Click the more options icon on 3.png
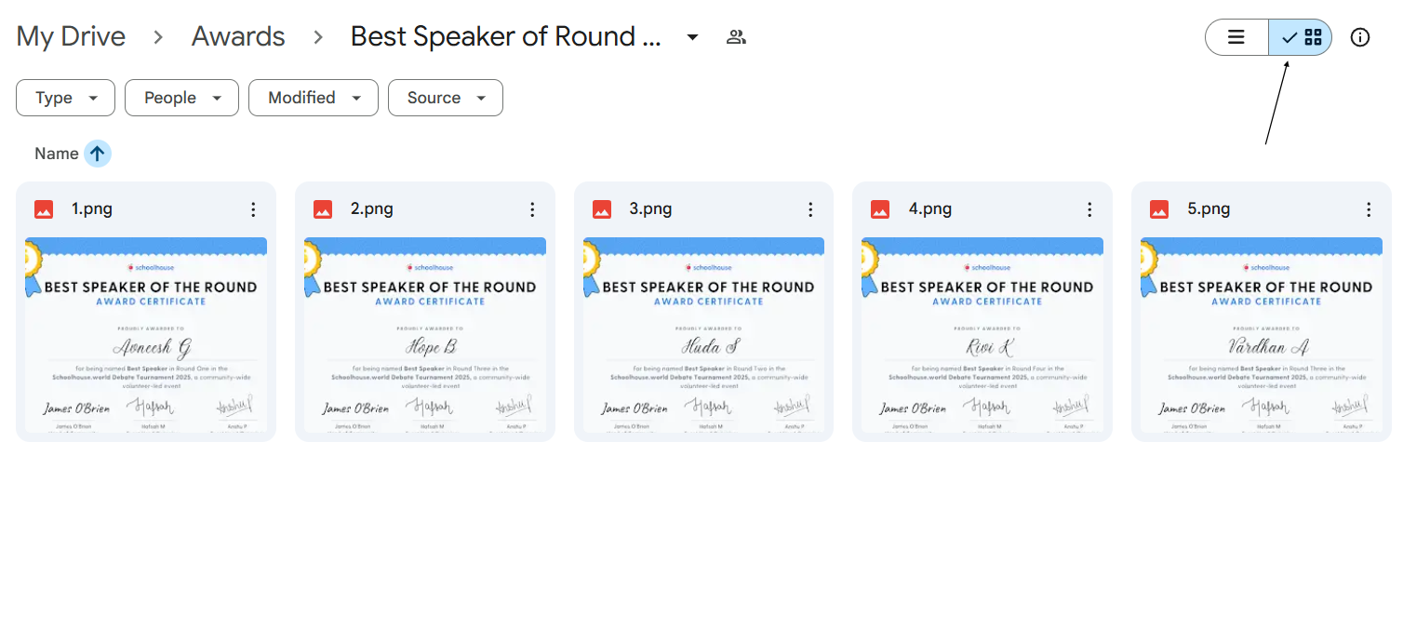The width and height of the screenshot is (1403, 630). click(x=810, y=209)
